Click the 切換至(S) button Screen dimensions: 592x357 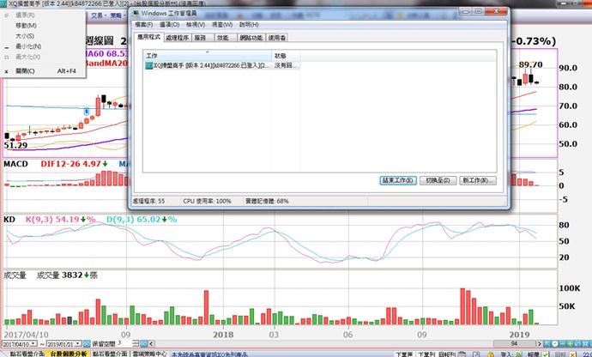(438, 181)
